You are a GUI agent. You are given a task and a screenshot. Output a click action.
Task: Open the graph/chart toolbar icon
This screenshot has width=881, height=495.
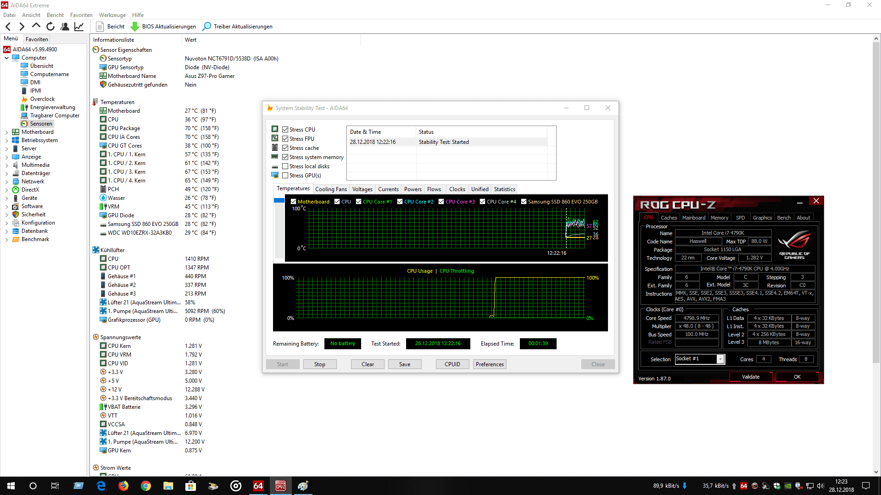coord(79,27)
